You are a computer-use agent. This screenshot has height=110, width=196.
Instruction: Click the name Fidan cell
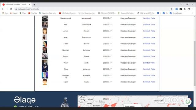pyautogui.click(x=66, y=44)
